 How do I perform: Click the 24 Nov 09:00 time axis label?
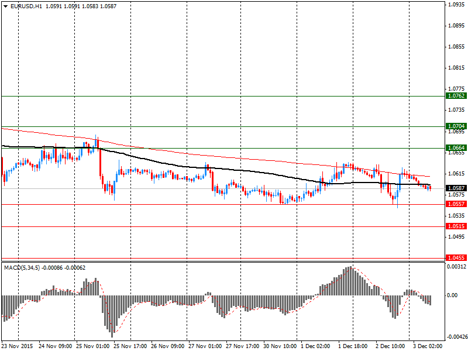56,346
